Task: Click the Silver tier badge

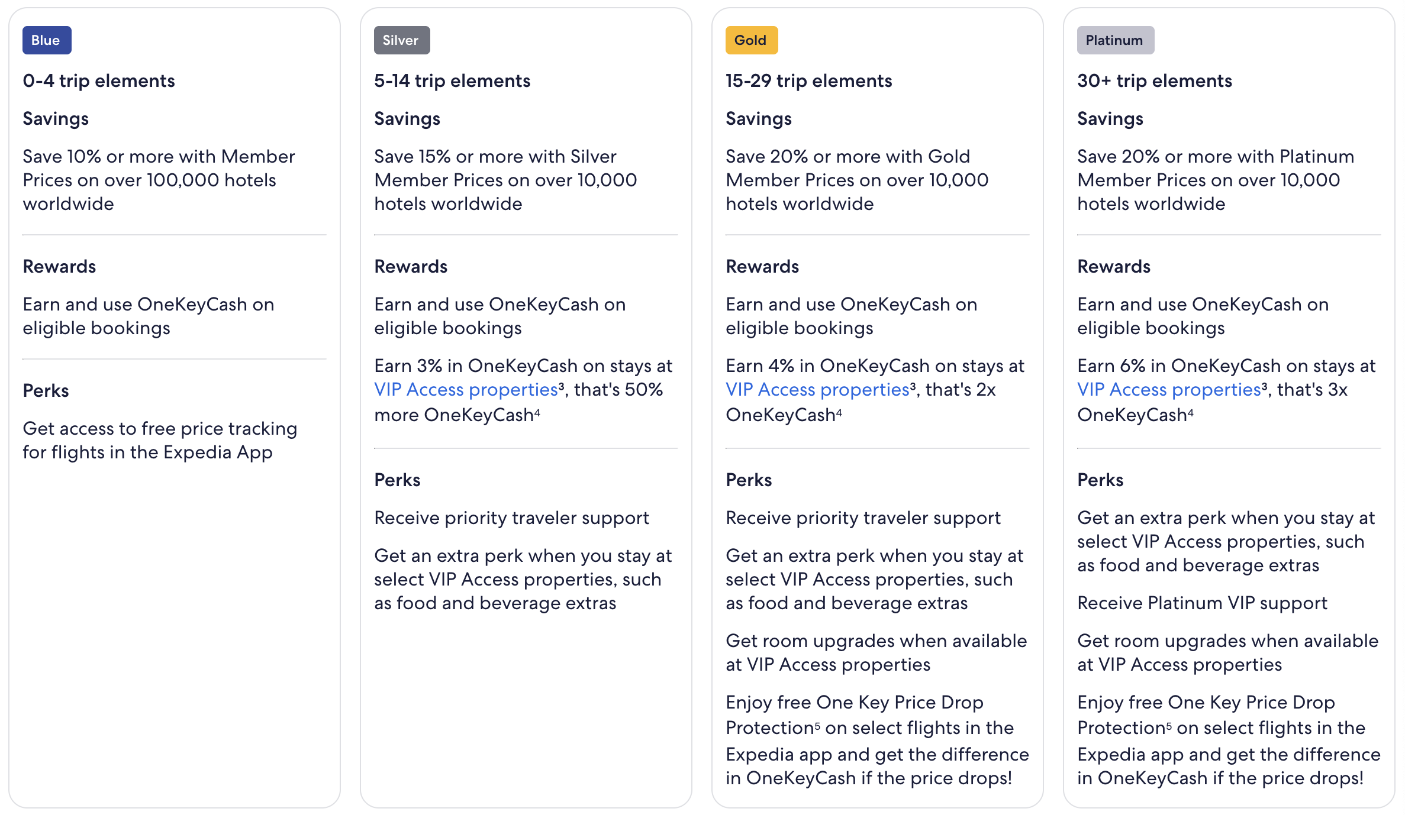Action: click(x=402, y=40)
